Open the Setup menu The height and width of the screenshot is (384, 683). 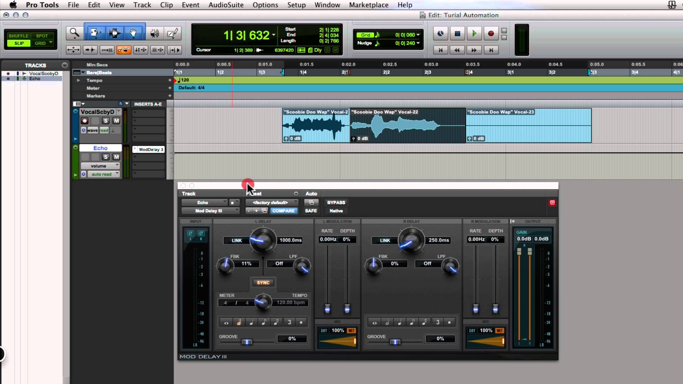pyautogui.click(x=297, y=5)
